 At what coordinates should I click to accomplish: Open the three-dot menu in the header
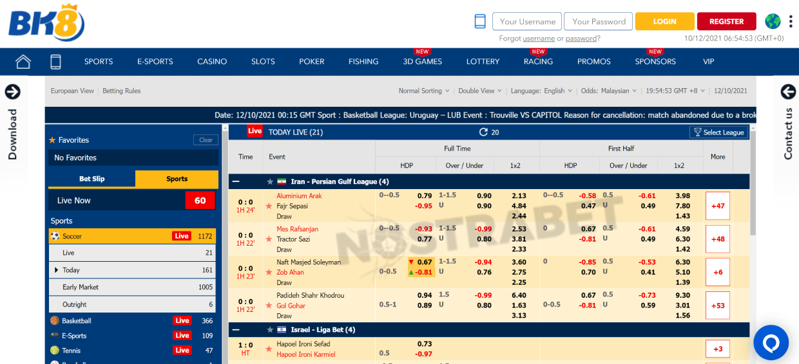pos(791,21)
